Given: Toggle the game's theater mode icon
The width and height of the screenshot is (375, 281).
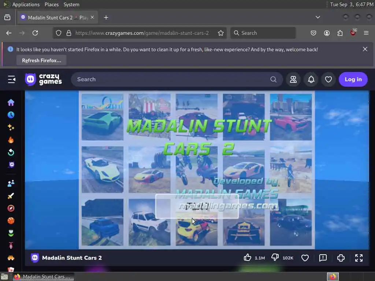Looking at the screenshot, I should pyautogui.click(x=341, y=258).
